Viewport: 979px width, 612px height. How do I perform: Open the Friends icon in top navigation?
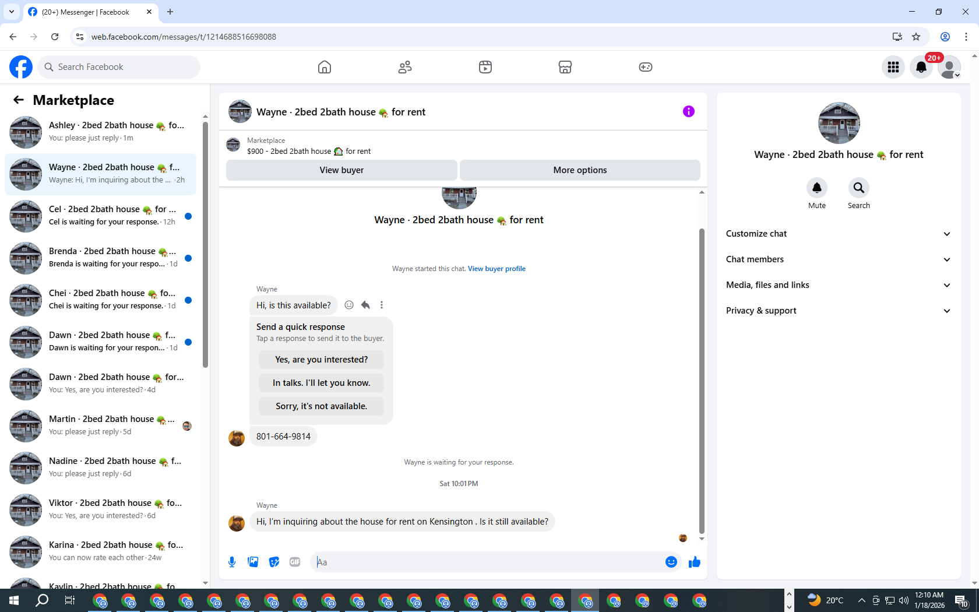405,67
